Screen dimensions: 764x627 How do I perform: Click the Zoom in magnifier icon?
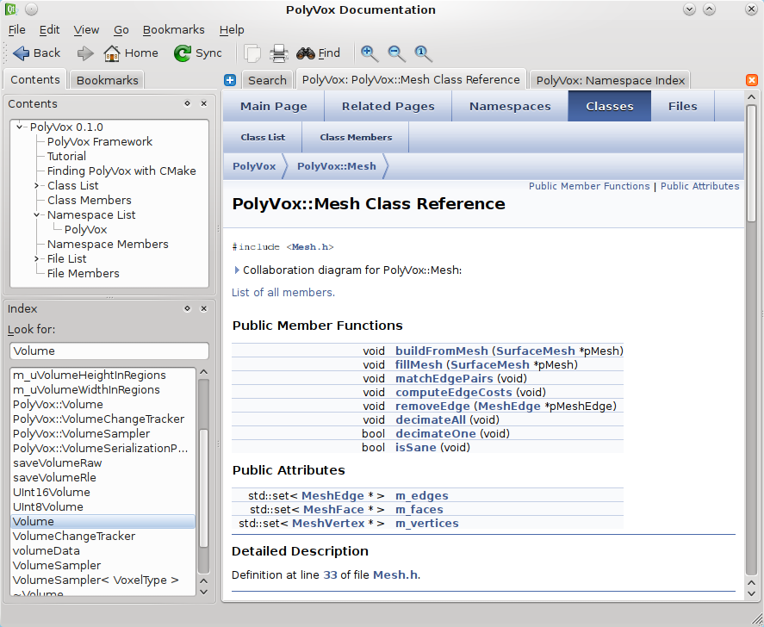[x=370, y=53]
